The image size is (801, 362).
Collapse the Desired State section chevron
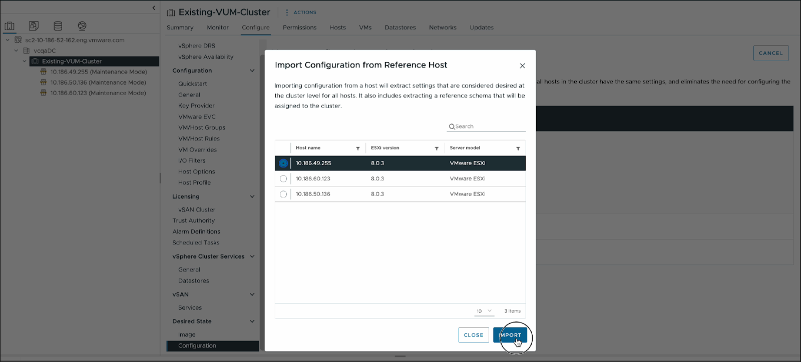pyautogui.click(x=252, y=321)
